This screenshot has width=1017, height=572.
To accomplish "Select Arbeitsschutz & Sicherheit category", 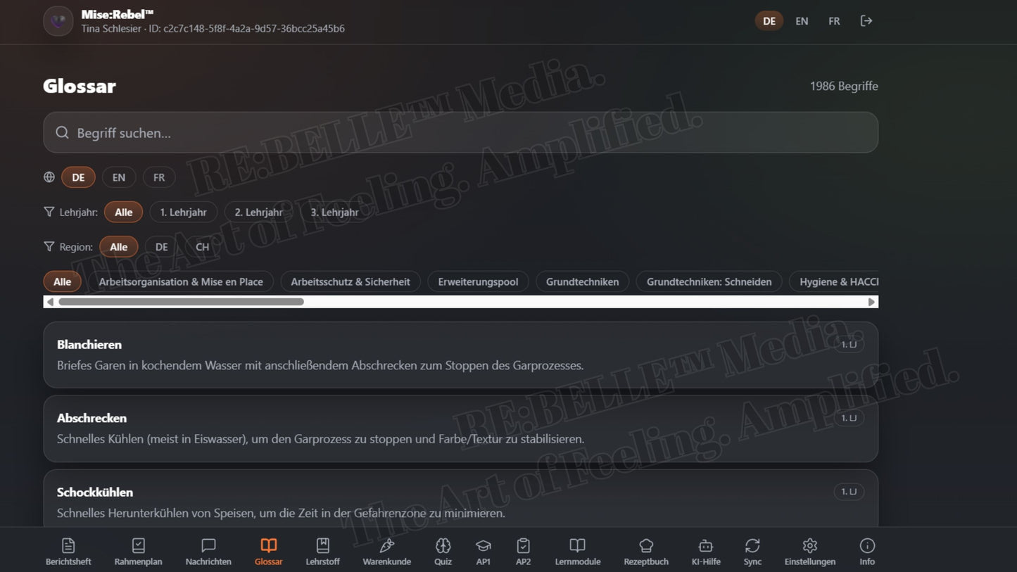I will (350, 281).
